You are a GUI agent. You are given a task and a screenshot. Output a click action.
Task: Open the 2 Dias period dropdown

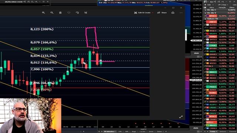pyautogui.click(x=223, y=5)
